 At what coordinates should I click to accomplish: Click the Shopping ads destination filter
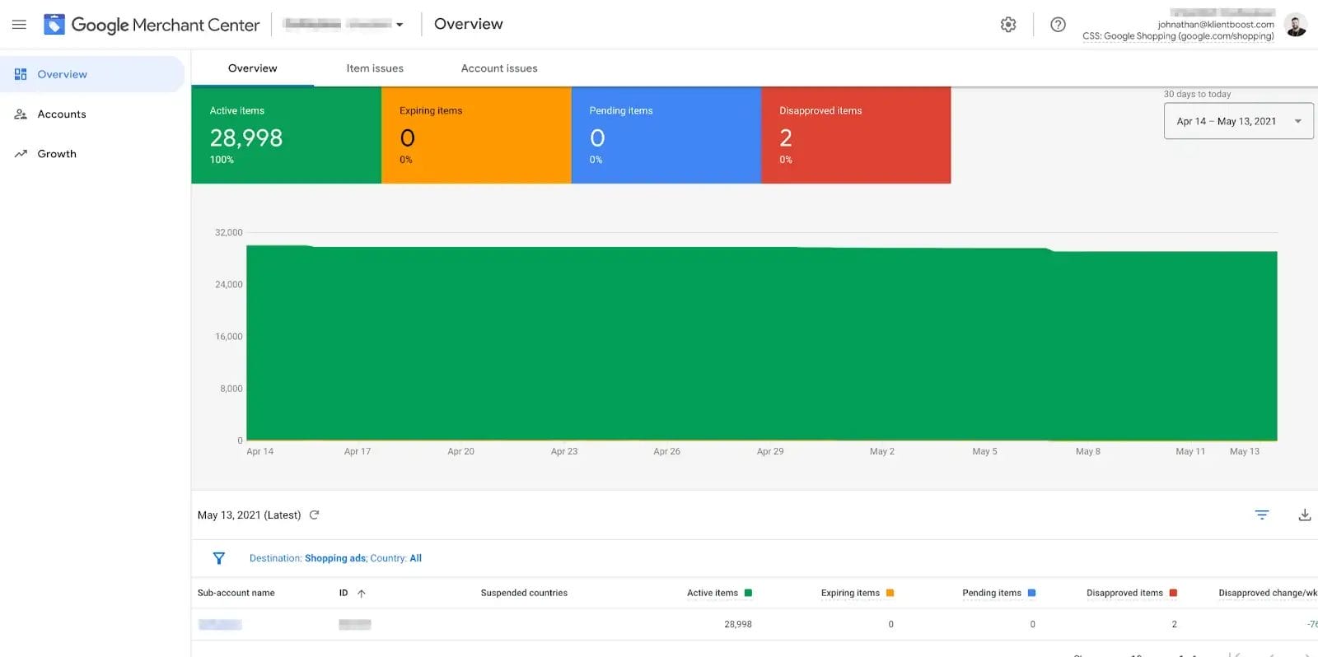tap(335, 558)
